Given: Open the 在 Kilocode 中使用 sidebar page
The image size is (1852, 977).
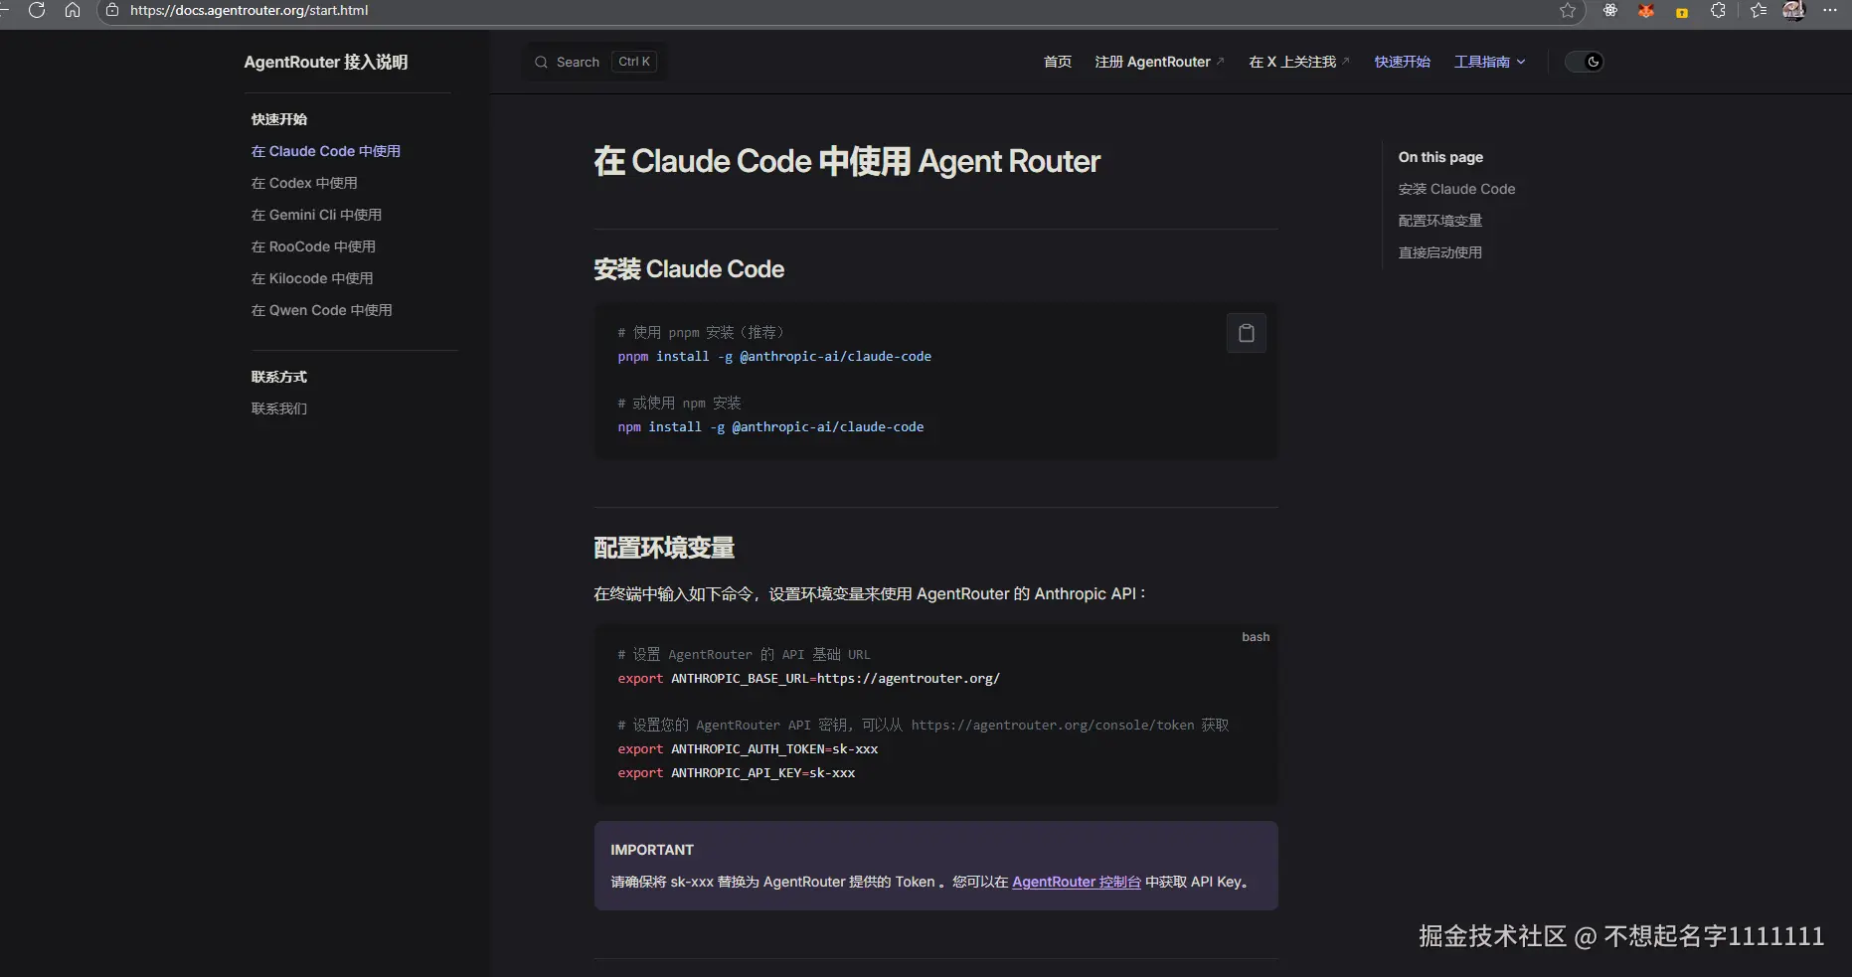Looking at the screenshot, I should point(312,278).
